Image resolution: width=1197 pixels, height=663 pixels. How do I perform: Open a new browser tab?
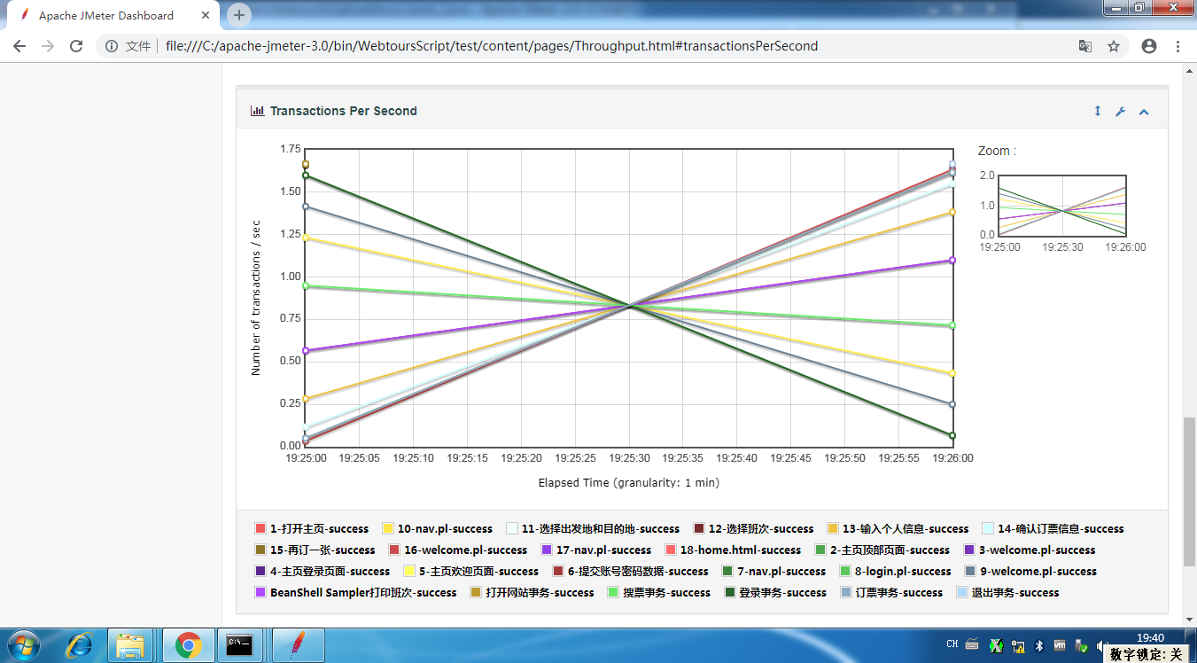(x=239, y=15)
